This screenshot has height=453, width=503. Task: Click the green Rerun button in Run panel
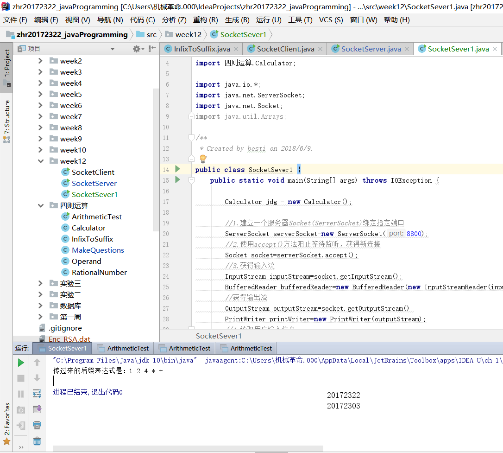tap(21, 363)
